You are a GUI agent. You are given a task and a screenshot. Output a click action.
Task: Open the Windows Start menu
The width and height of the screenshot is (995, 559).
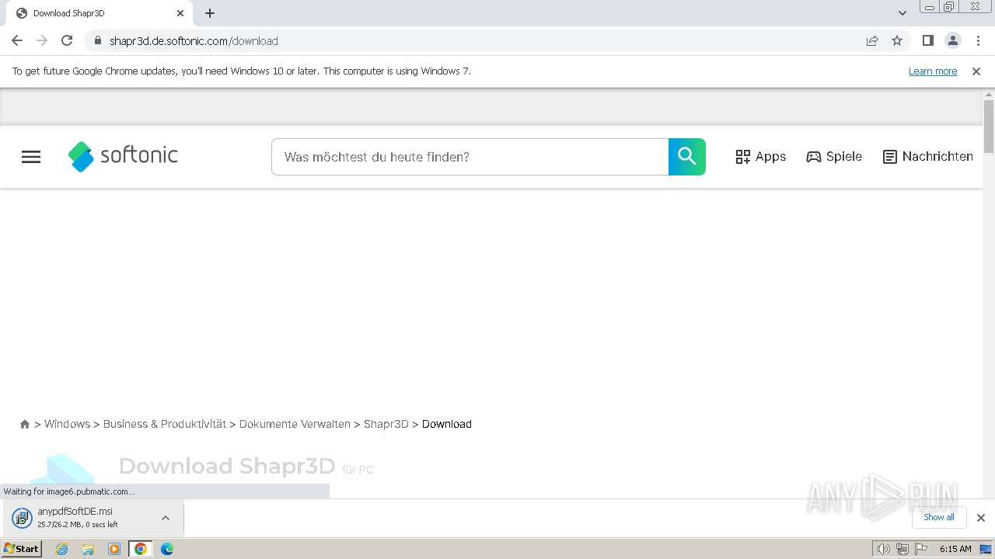pyautogui.click(x=22, y=549)
